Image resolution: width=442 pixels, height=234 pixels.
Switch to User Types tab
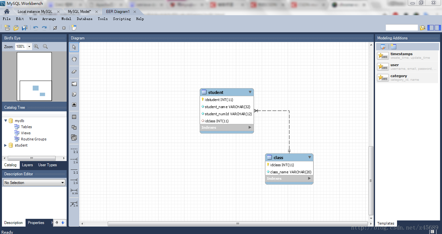point(48,165)
